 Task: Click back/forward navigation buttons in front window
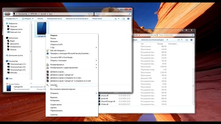(x=7, y=14)
